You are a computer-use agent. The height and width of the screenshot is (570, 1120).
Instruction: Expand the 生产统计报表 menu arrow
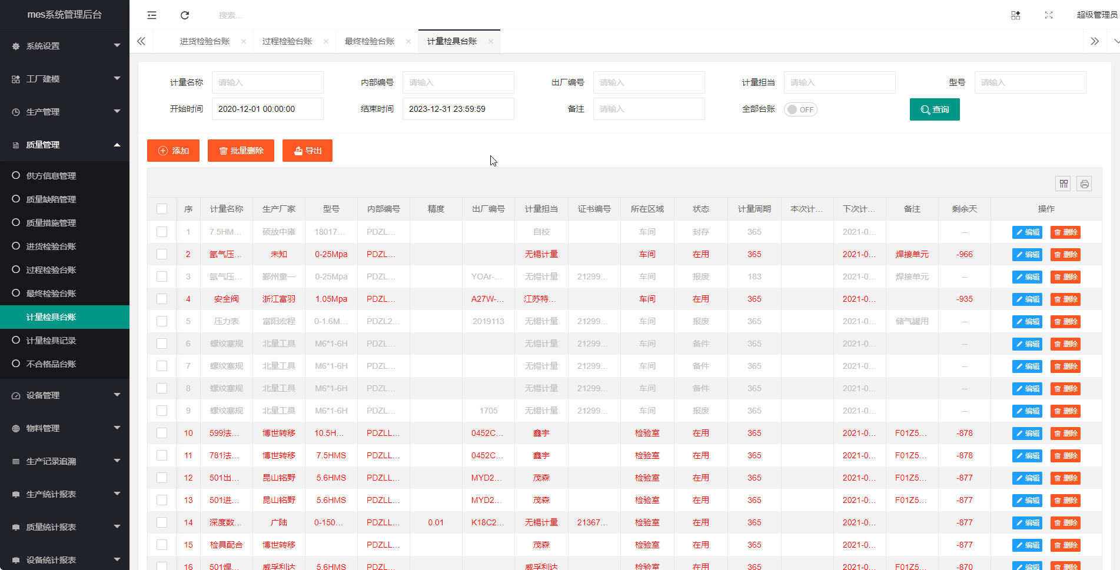coord(117,494)
